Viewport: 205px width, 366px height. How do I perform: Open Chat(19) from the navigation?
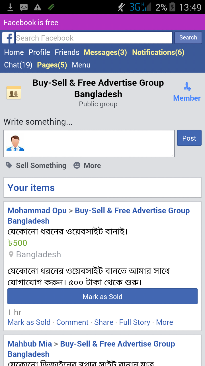tap(18, 65)
